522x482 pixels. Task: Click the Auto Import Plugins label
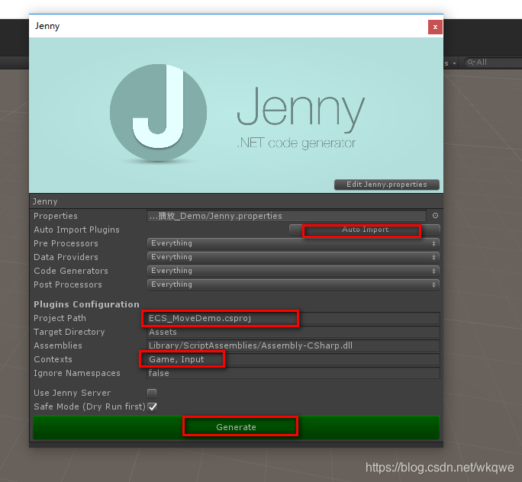[x=76, y=230]
